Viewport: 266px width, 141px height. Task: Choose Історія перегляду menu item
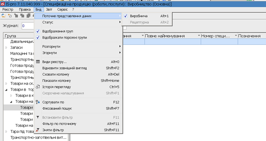(78, 87)
